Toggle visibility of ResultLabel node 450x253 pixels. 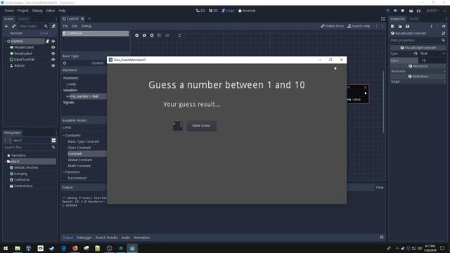coord(53,53)
